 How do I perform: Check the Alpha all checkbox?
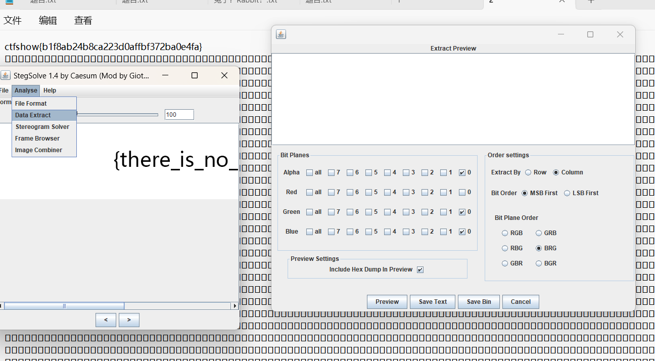310,173
